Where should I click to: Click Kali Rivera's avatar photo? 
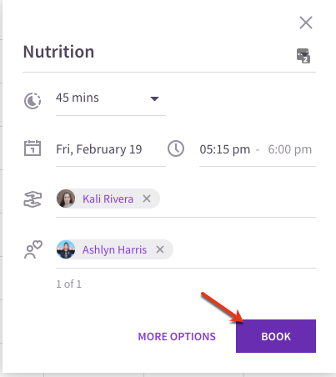point(66,199)
